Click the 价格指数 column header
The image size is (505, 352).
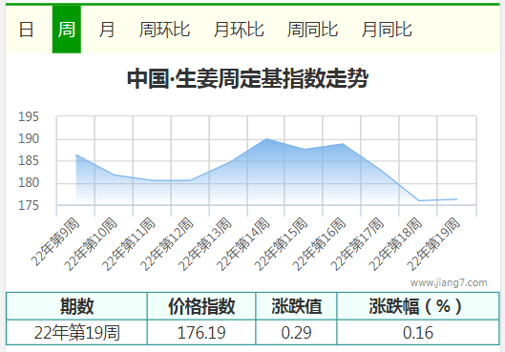pyautogui.click(x=201, y=306)
